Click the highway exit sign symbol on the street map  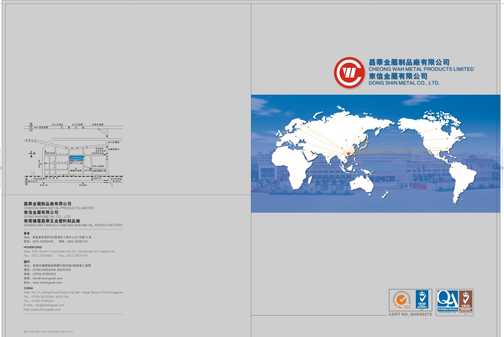click(x=31, y=127)
